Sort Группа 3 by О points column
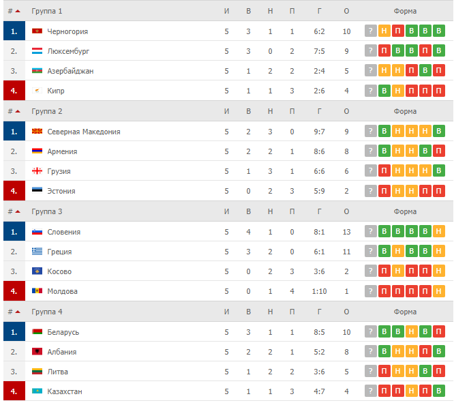454x403 pixels. [x=346, y=211]
